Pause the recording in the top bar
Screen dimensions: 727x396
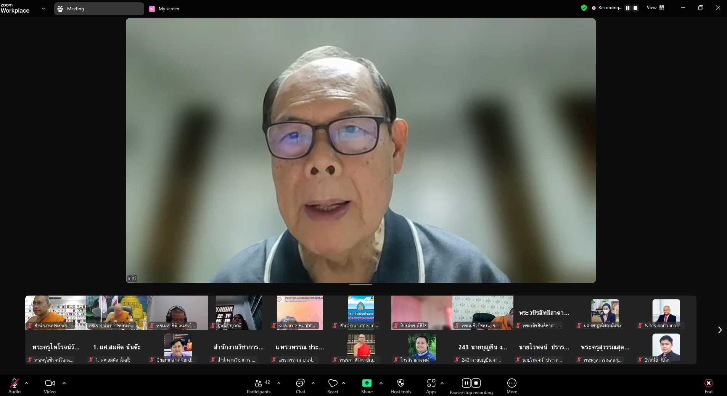pos(628,8)
